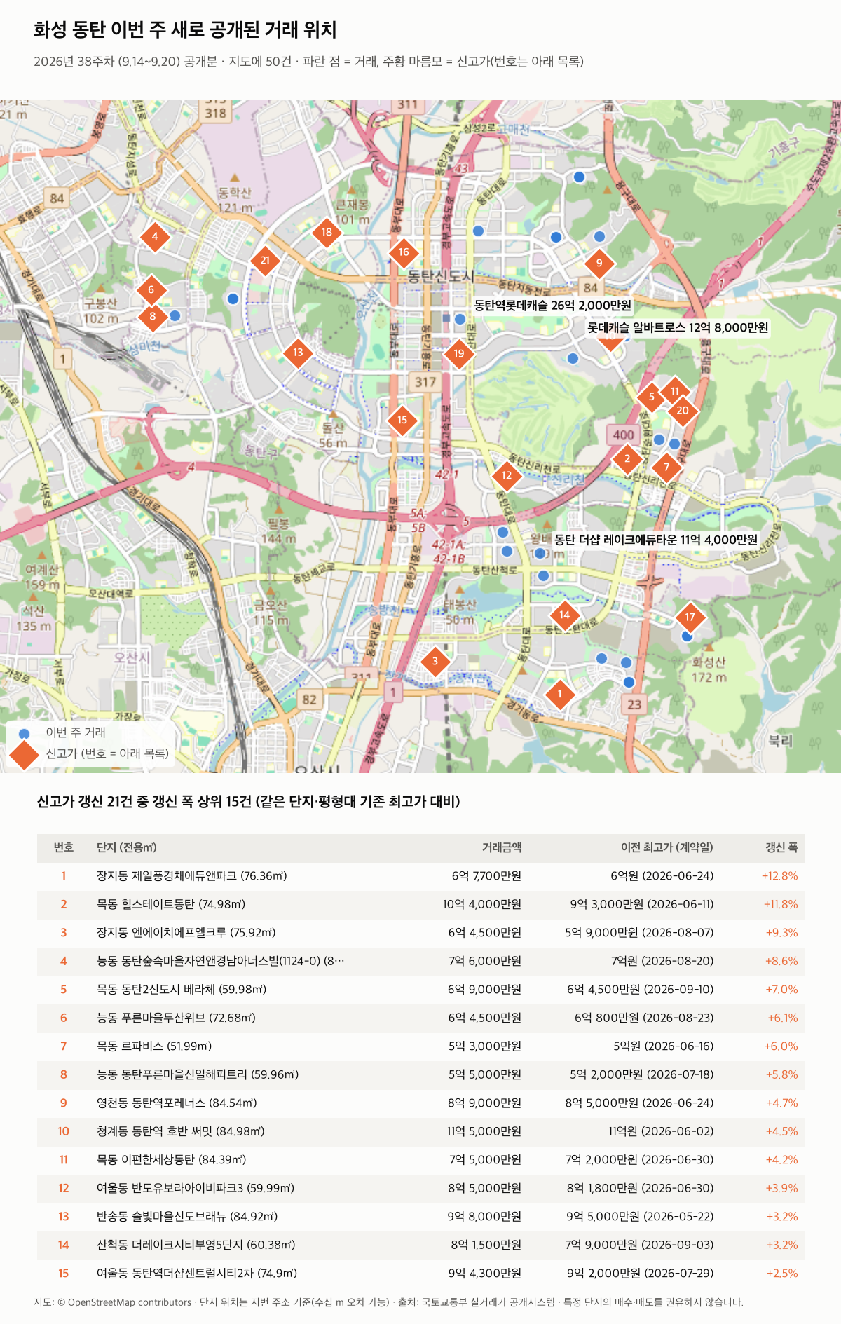Screen dimensions: 841x1324
Task: Click the 동탄역롯데캐슬 26억 2,000만원 label
Action: tap(553, 306)
